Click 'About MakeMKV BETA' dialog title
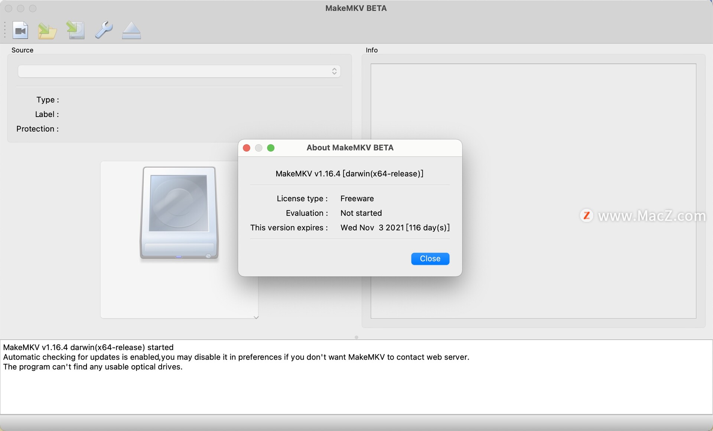This screenshot has height=431, width=713. (x=350, y=148)
